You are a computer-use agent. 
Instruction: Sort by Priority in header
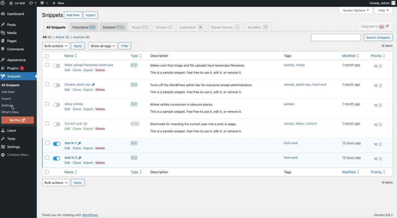378,56
